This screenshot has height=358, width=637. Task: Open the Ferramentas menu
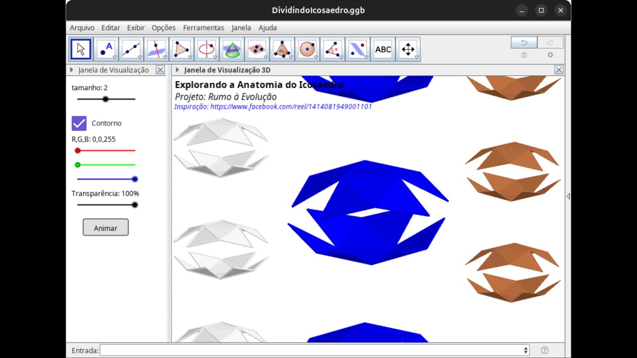pyautogui.click(x=204, y=28)
